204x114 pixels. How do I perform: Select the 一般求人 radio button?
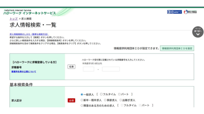[x=82, y=94]
